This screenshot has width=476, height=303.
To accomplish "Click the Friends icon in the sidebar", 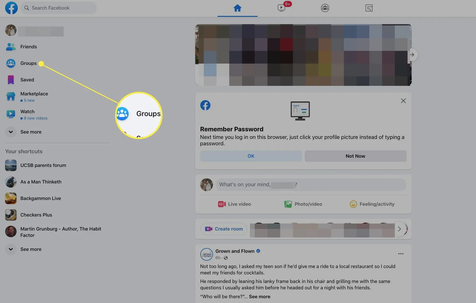I will tap(11, 46).
